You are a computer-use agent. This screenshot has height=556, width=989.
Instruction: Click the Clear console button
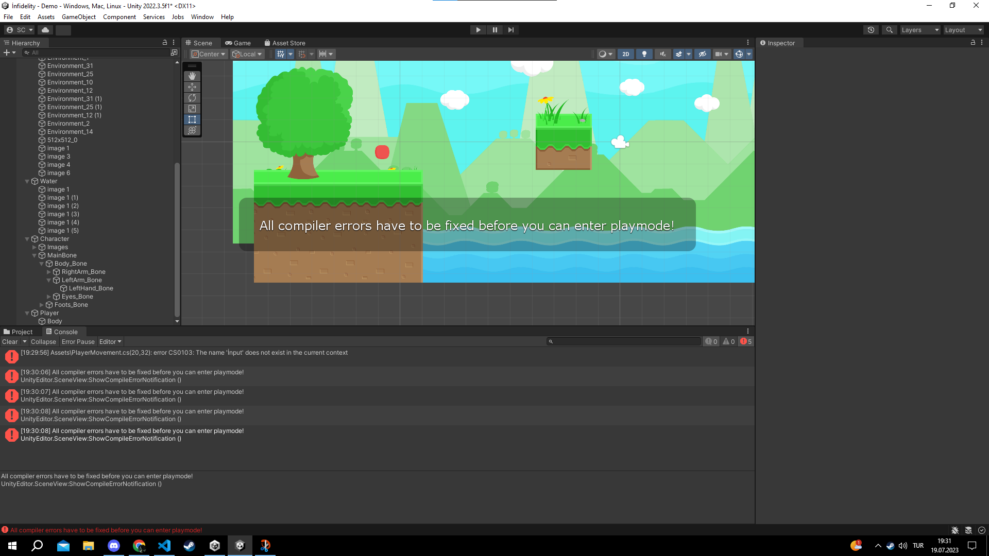click(x=10, y=342)
